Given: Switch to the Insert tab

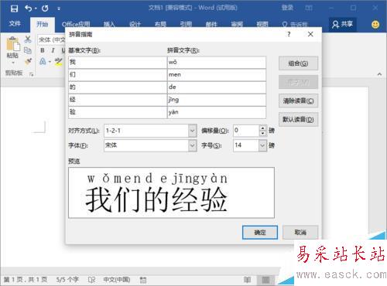Looking at the screenshot, I should pos(109,25).
